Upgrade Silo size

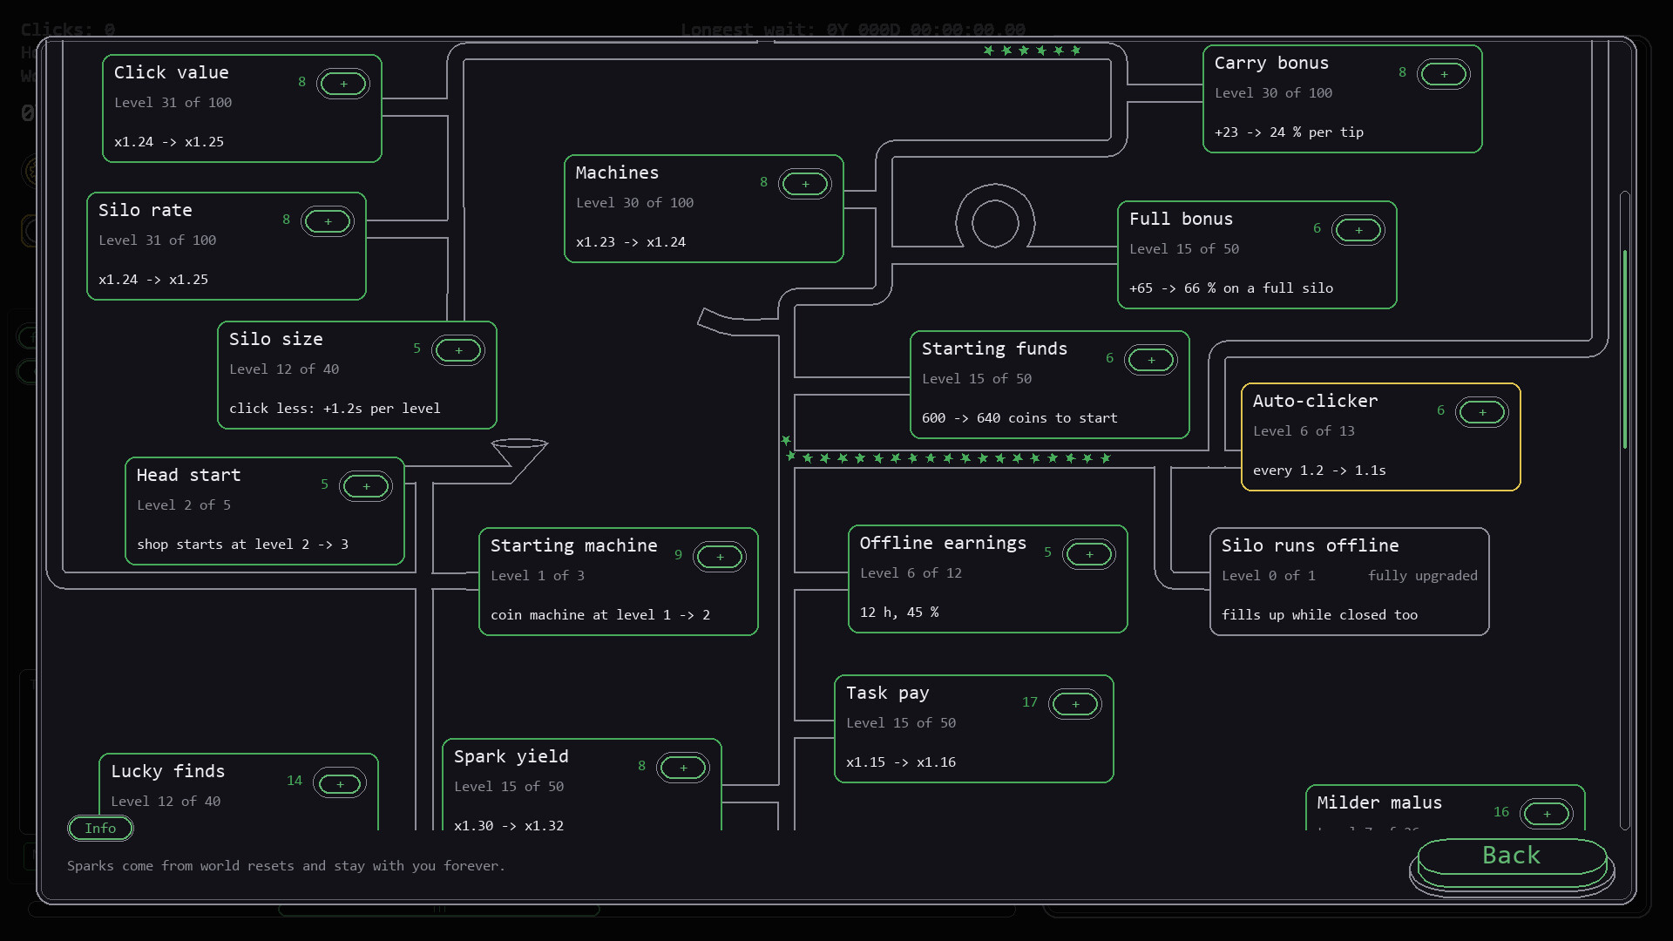[458, 351]
